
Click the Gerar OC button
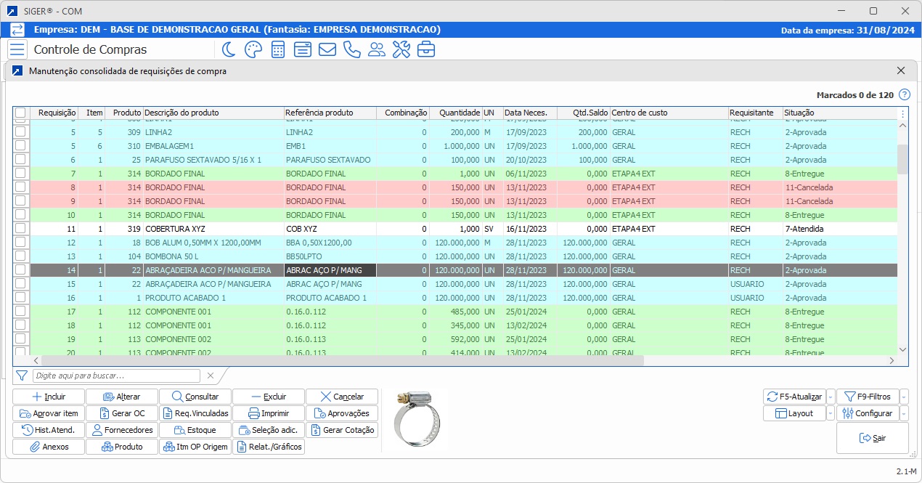122,413
